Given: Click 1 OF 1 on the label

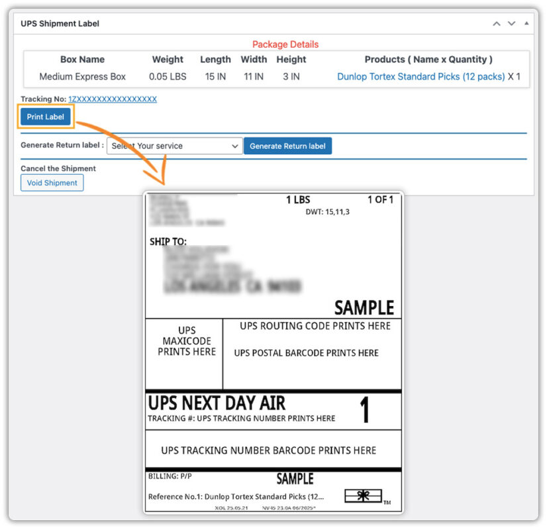Looking at the screenshot, I should pyautogui.click(x=380, y=199).
